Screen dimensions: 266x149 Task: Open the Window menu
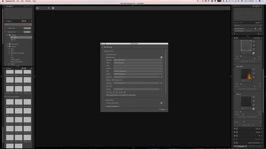[x=28, y=1]
